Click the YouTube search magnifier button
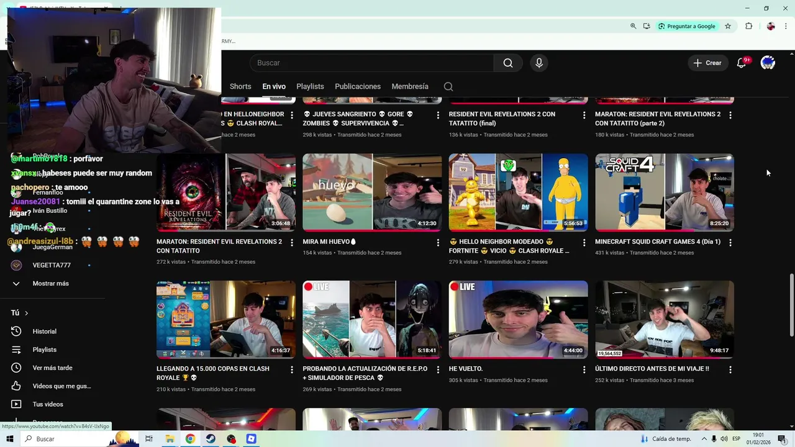Image resolution: width=795 pixels, height=447 pixels. point(508,63)
